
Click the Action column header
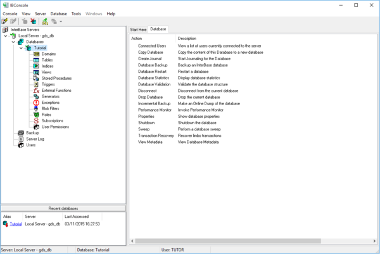(x=153, y=38)
